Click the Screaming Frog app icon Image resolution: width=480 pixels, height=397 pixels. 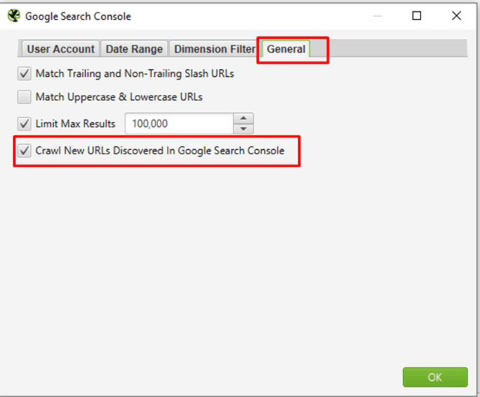14,16
